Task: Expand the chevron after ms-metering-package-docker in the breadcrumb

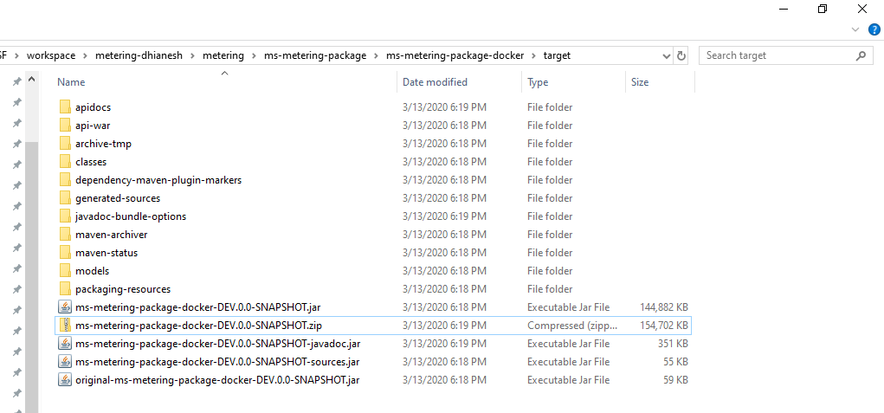Action: click(534, 55)
